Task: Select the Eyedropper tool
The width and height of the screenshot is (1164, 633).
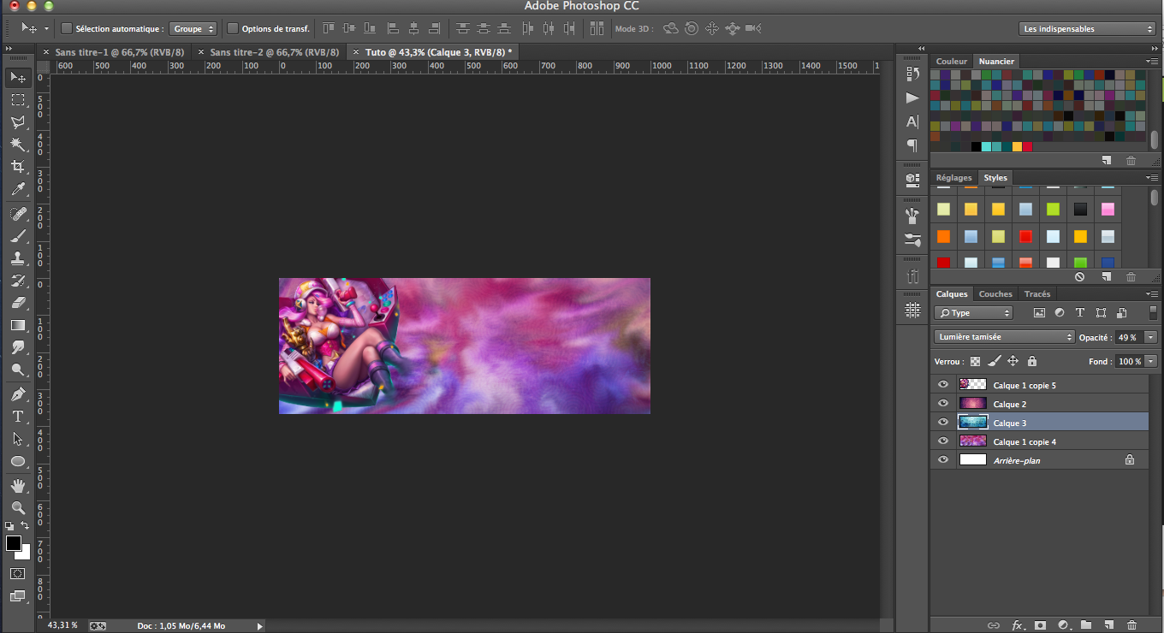Action: click(x=18, y=189)
